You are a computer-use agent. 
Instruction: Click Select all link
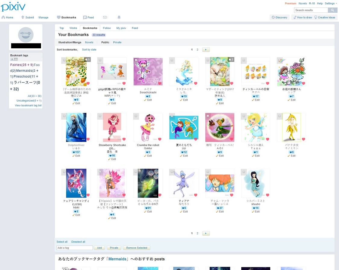point(62,242)
